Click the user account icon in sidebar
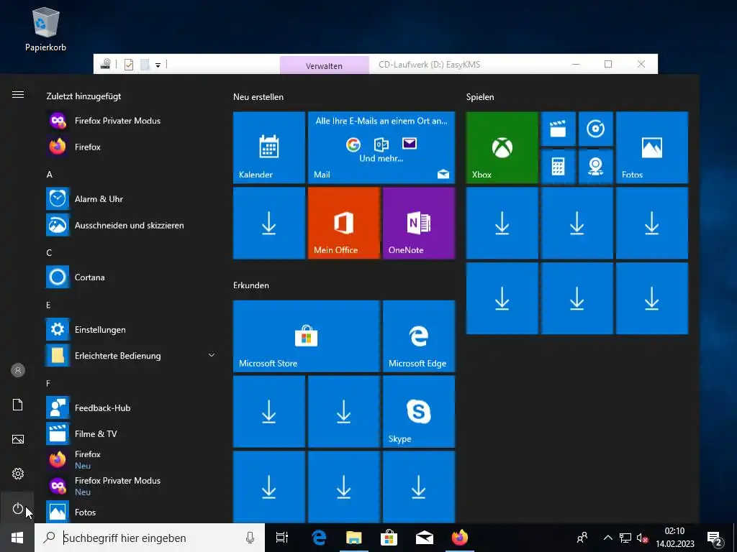 tap(17, 370)
